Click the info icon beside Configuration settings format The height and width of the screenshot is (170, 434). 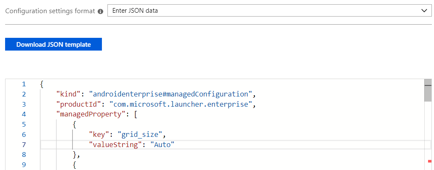pos(101,11)
